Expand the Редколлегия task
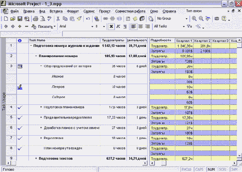Image resolution: width=242 pixels, height=172 pixels. 41,138
